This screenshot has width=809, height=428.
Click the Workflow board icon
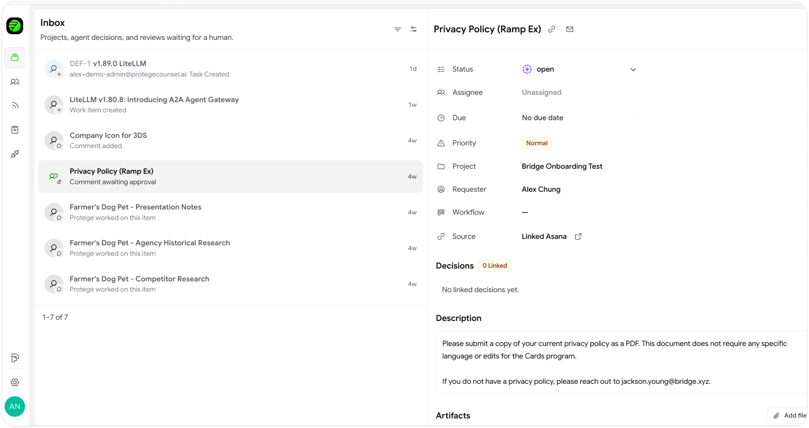(441, 212)
